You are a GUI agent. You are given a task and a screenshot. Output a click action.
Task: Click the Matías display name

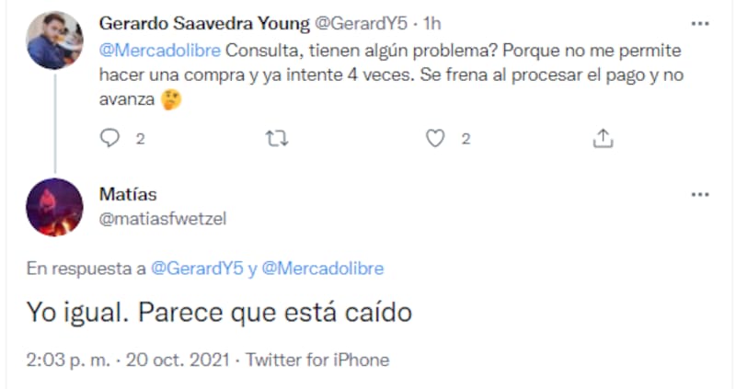tap(126, 195)
